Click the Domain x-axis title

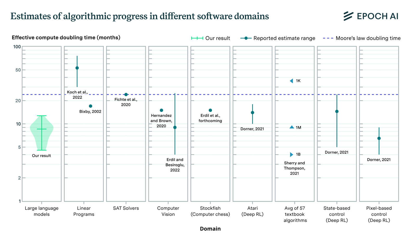210,229
